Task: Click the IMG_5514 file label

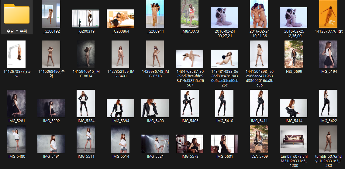Action: coord(121,157)
